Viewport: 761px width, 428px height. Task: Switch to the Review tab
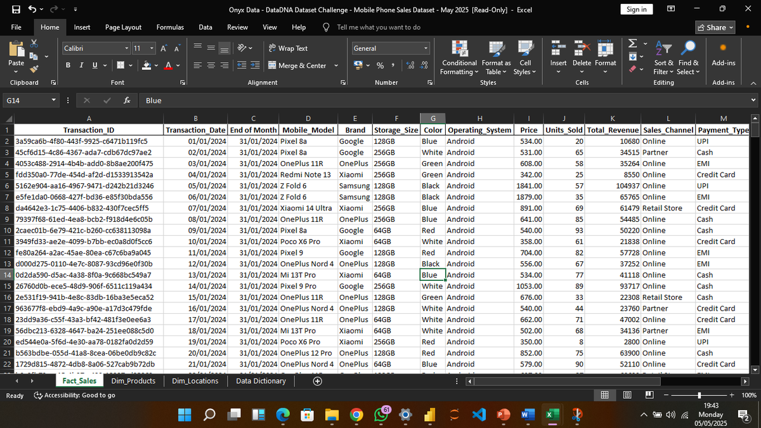[238, 27]
